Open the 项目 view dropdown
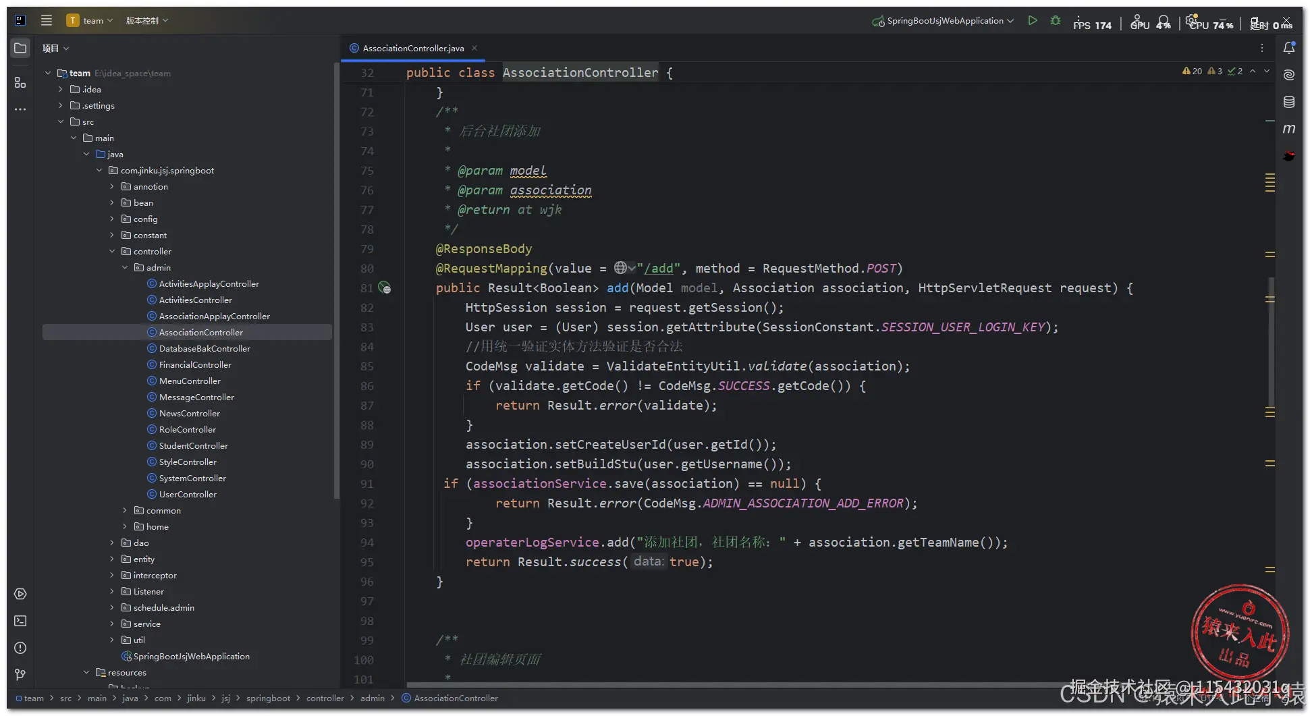1310x716 pixels. tap(55, 49)
